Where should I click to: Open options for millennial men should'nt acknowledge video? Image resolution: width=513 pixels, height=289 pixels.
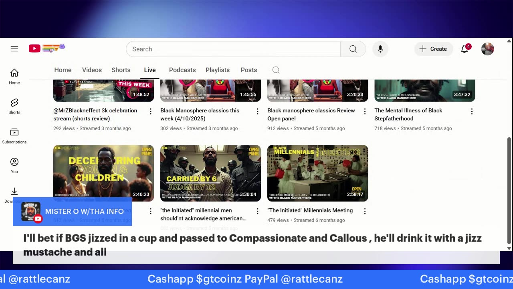[x=258, y=211]
